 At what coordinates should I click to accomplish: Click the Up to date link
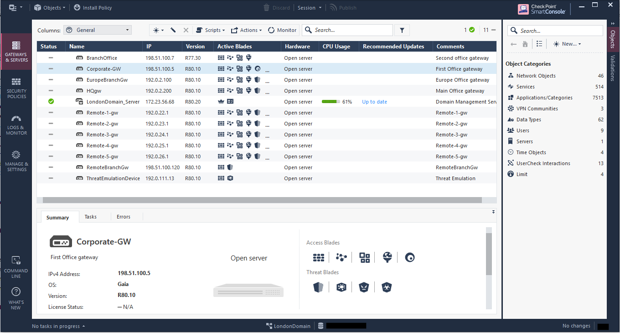click(x=375, y=102)
